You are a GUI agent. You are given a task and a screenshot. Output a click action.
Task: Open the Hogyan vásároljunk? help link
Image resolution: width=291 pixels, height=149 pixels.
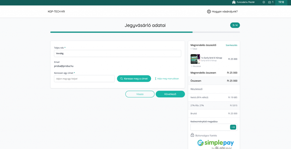pos(225,12)
